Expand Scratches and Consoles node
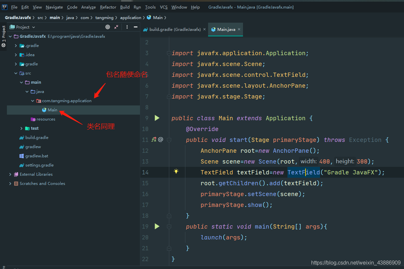 11,184
